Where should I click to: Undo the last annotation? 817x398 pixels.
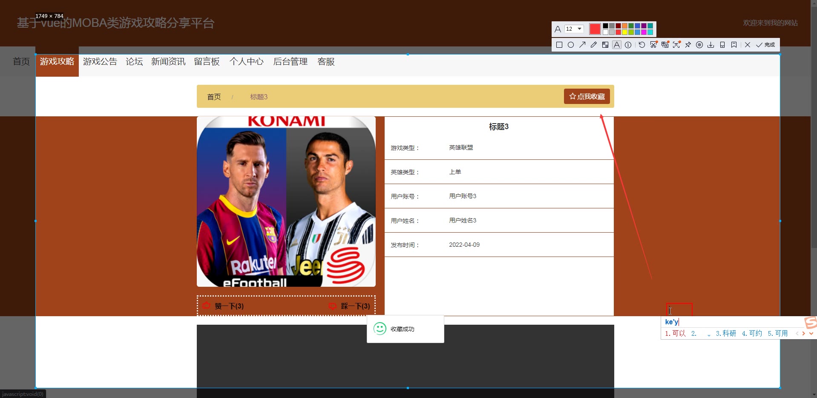642,45
